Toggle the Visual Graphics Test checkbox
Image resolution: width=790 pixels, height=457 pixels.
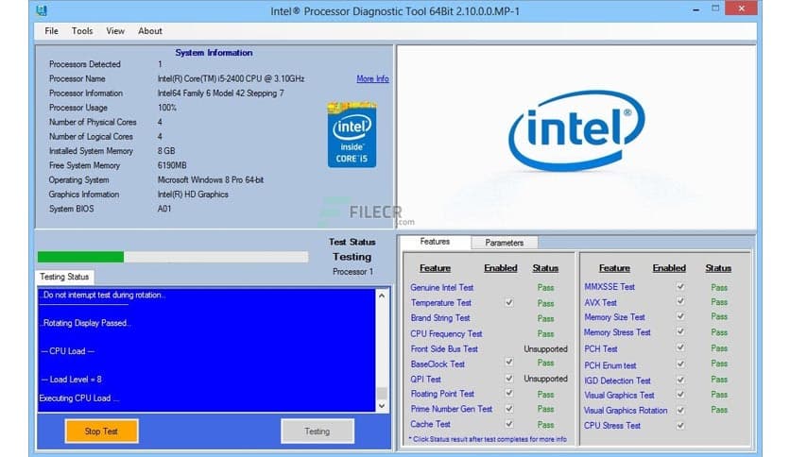[680, 395]
